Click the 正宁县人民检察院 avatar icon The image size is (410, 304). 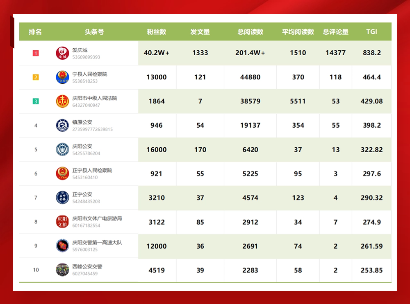[x=62, y=173]
